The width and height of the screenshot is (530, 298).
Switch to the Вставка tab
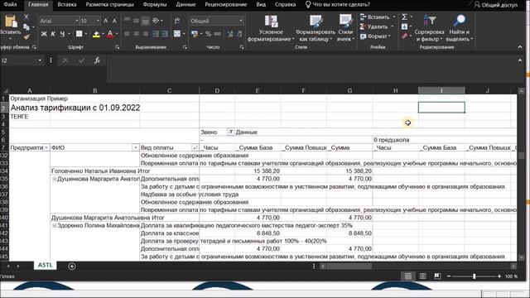(x=67, y=4)
